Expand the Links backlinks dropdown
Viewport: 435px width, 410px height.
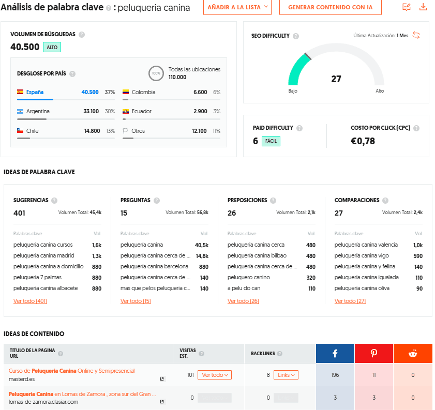point(286,375)
